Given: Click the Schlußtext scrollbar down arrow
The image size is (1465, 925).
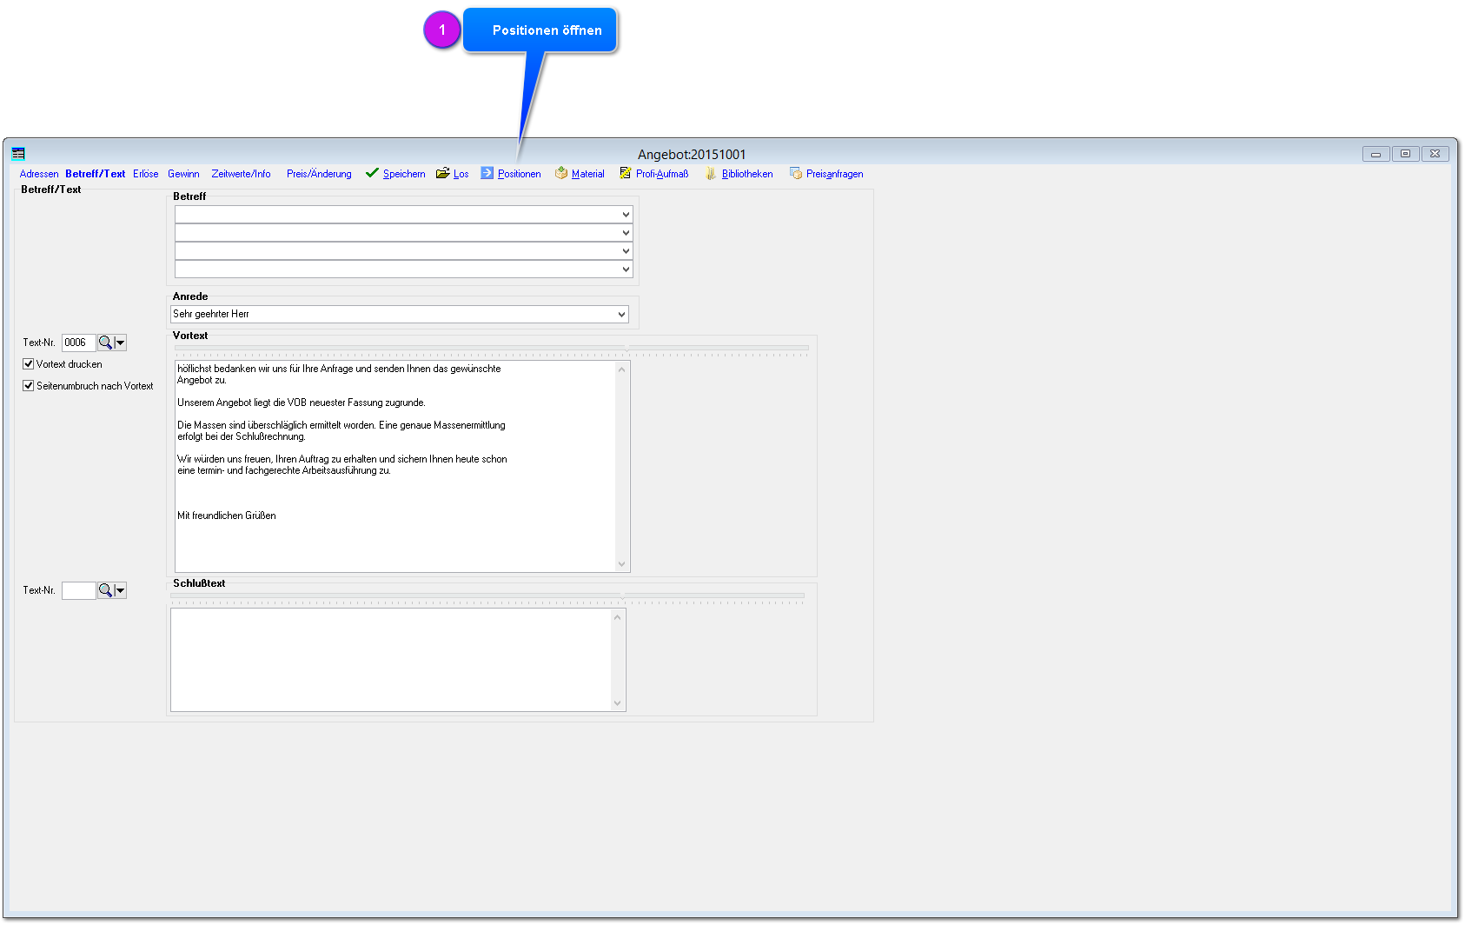Looking at the screenshot, I should click(x=618, y=703).
